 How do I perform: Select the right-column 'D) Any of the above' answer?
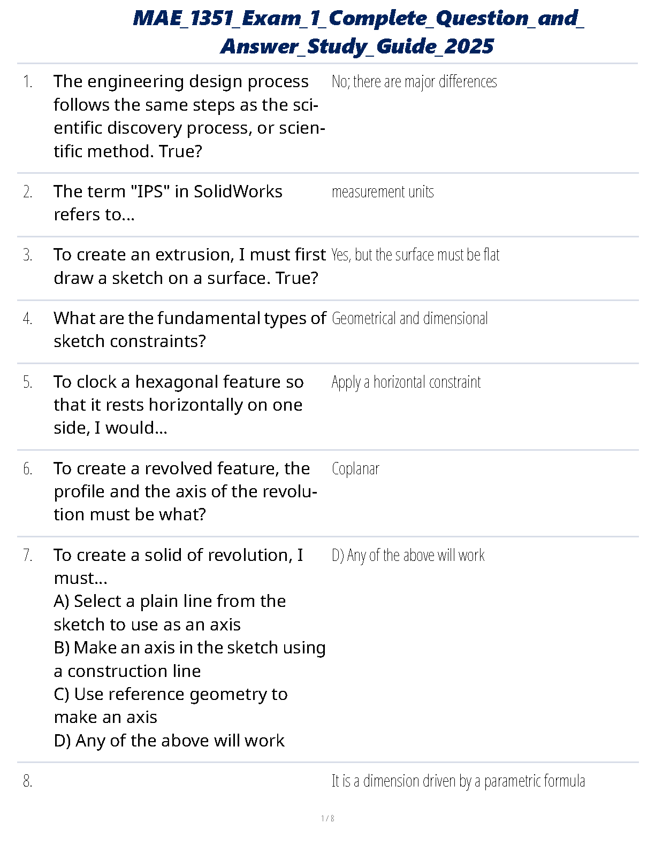[408, 556]
